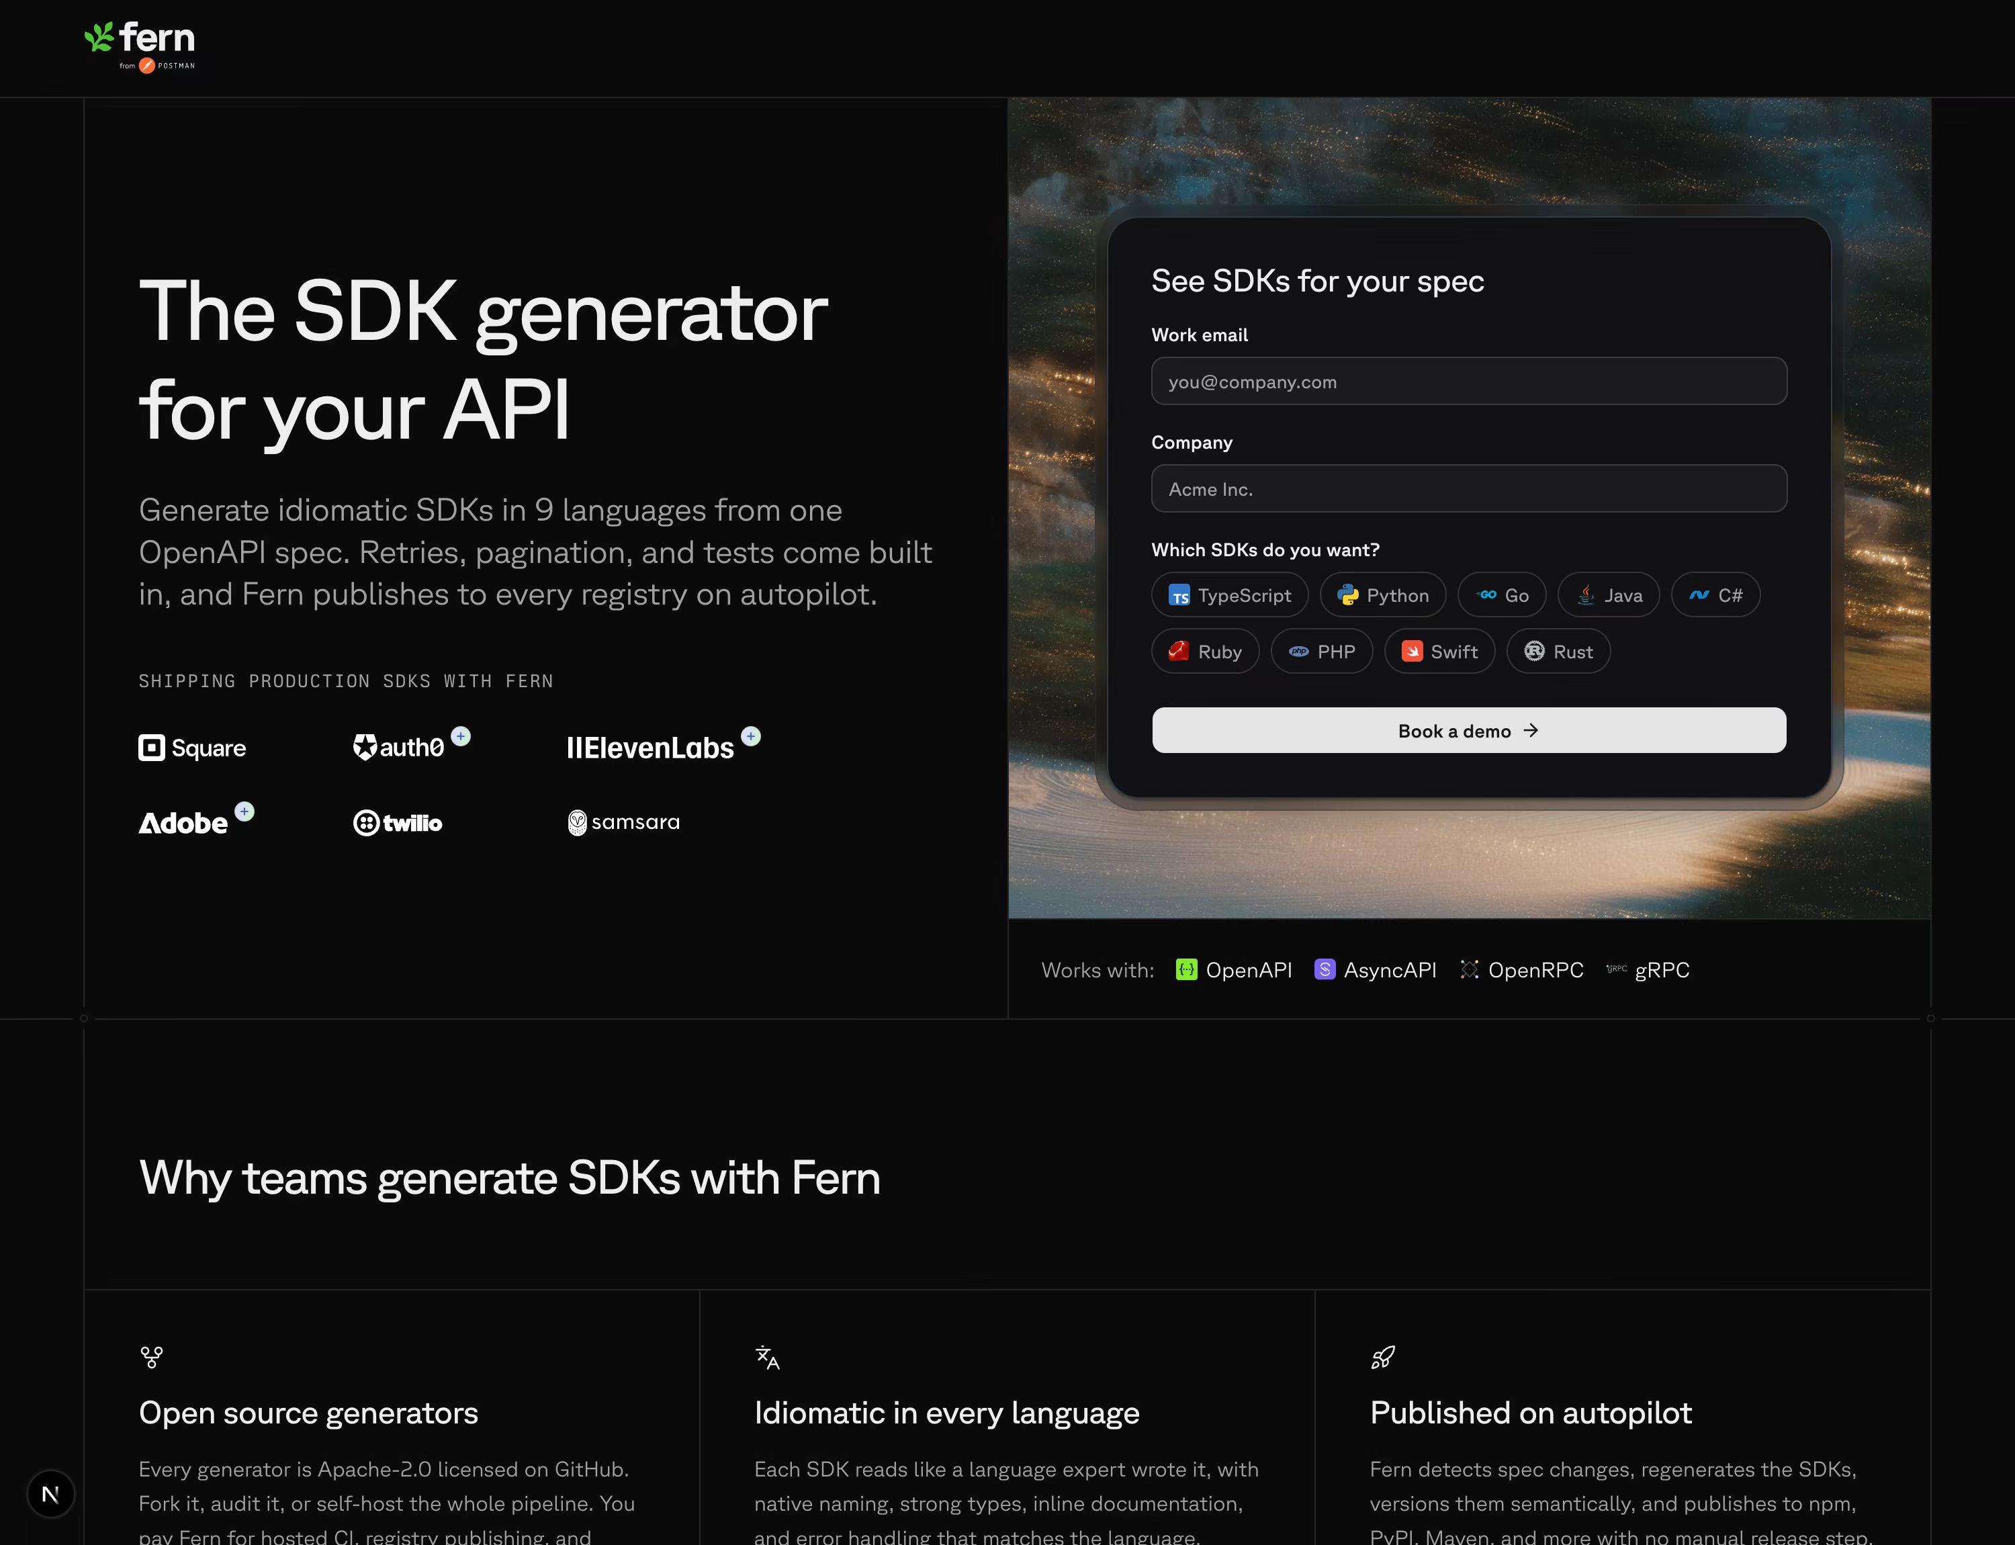Viewport: 2015px width, 1545px height.
Task: Click the 'Published on autopilot' heading
Action: (x=1530, y=1413)
